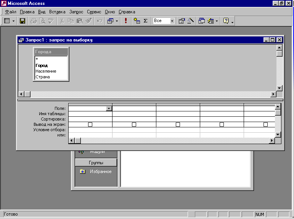This screenshot has width=294, height=219.
Task: Check 'Вывод на экран' in the fourth column
Action: (222, 124)
